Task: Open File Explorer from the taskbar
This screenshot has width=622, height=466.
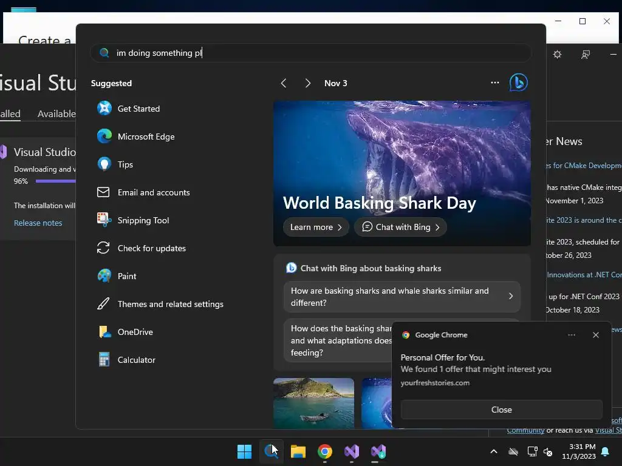Action: pyautogui.click(x=298, y=451)
